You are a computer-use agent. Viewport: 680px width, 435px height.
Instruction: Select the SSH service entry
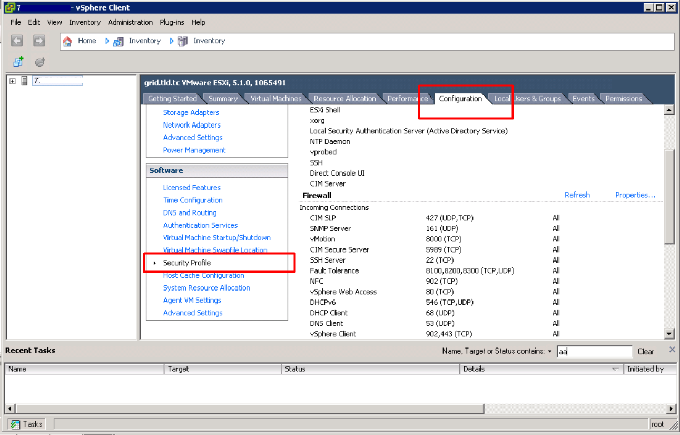317,162
